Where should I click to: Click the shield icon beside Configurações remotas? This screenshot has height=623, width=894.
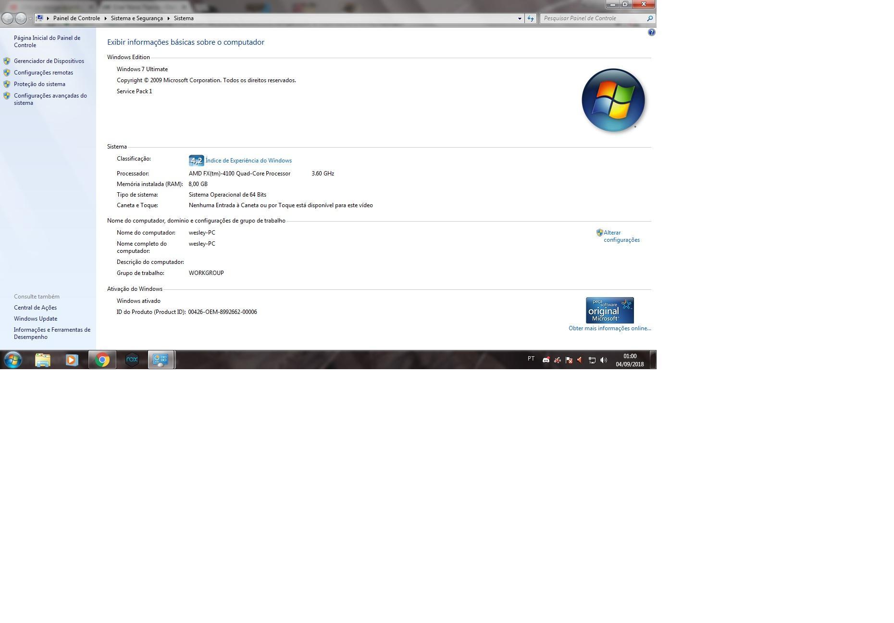pyautogui.click(x=7, y=73)
